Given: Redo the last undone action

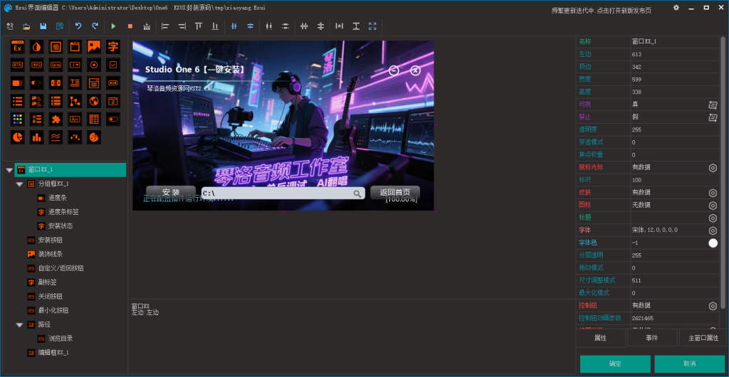Looking at the screenshot, I should 95,26.
